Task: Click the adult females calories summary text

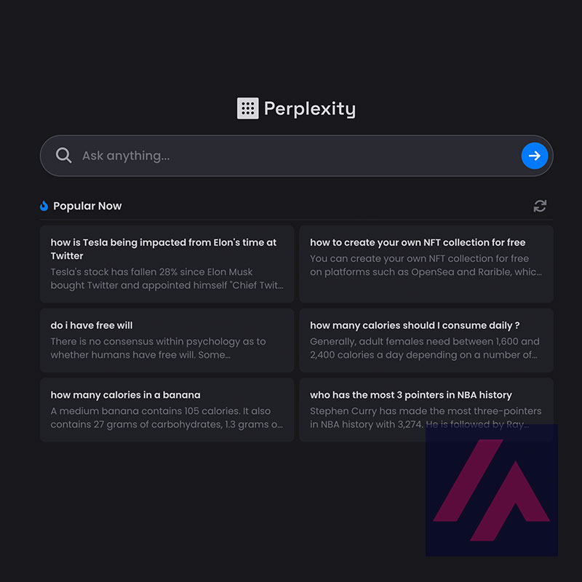Action: click(x=425, y=348)
